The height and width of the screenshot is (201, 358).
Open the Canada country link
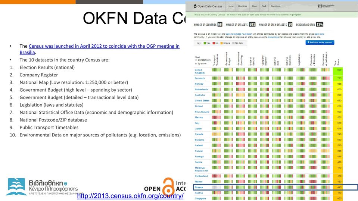point(199,134)
